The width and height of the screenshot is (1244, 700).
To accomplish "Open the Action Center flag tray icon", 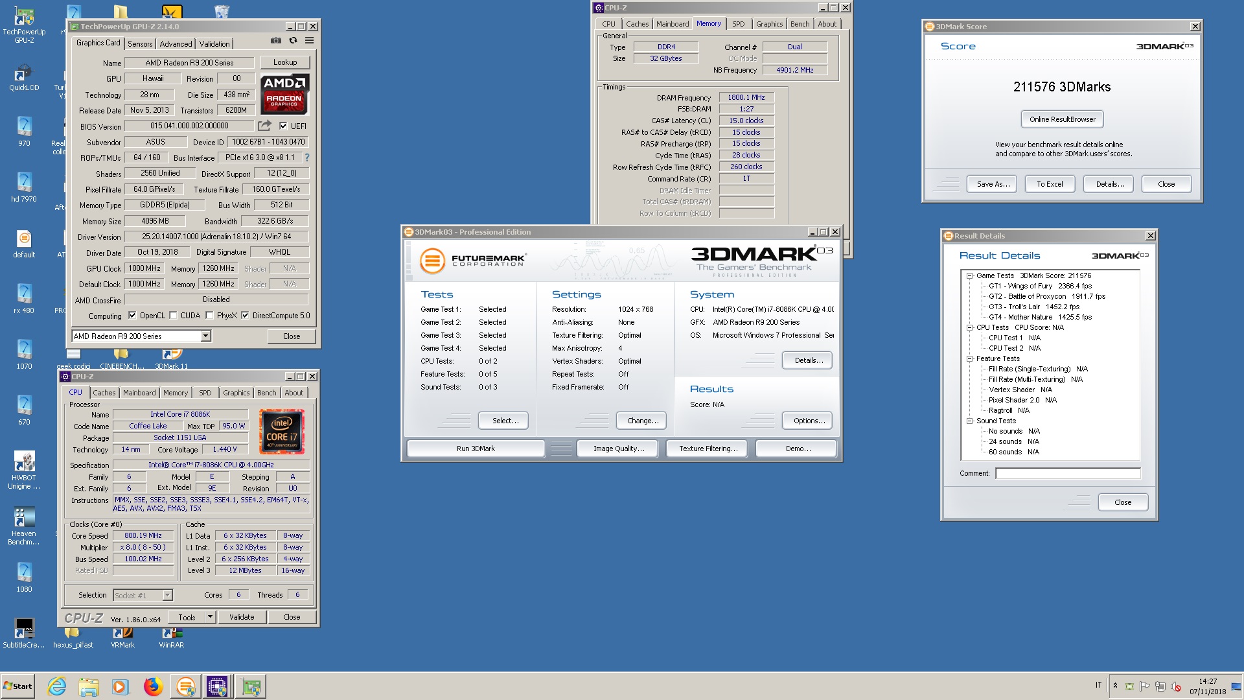I will 1145,686.
